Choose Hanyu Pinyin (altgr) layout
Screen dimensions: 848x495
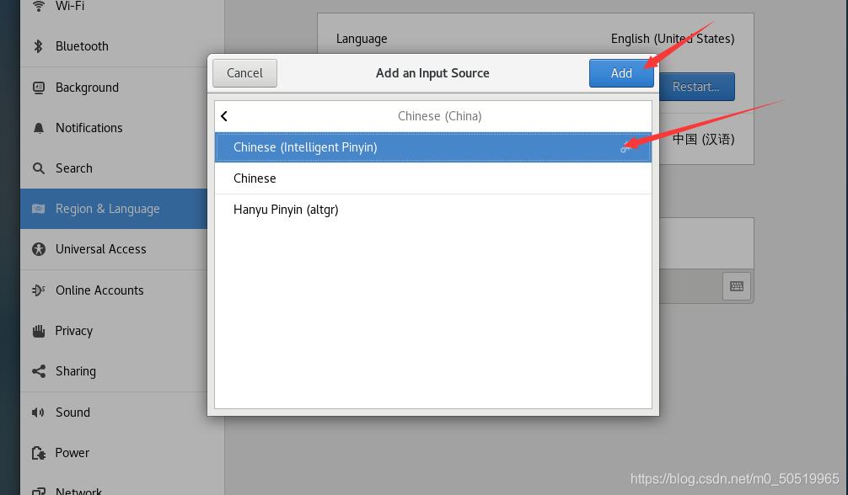coord(432,210)
